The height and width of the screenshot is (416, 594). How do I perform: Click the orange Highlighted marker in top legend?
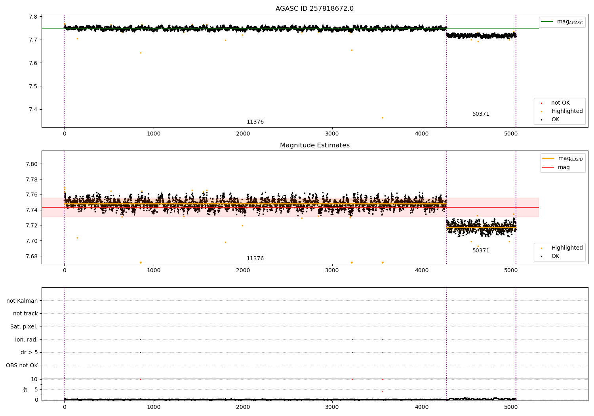[x=541, y=111]
